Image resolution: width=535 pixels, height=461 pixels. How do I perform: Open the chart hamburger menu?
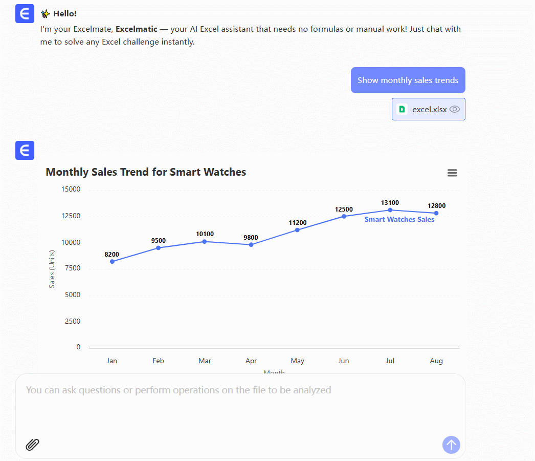(452, 173)
